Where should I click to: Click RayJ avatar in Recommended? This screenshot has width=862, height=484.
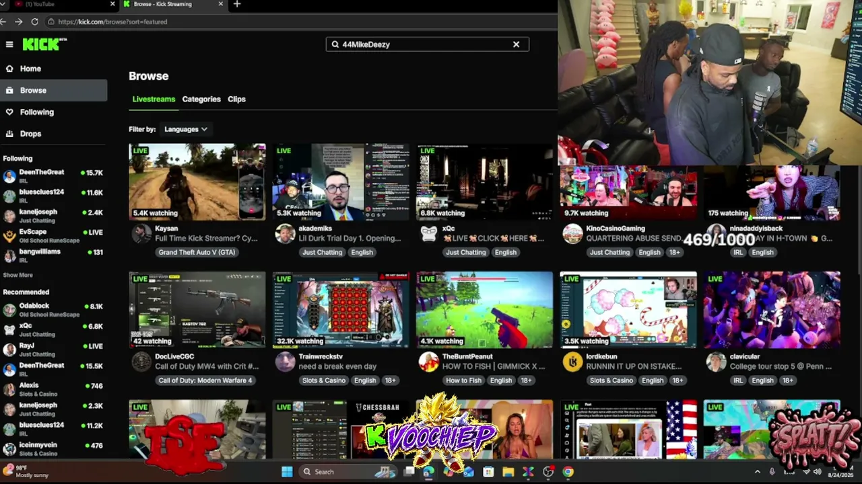coord(9,350)
